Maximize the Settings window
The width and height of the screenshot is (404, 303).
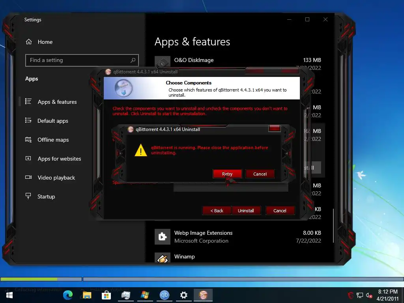click(307, 19)
